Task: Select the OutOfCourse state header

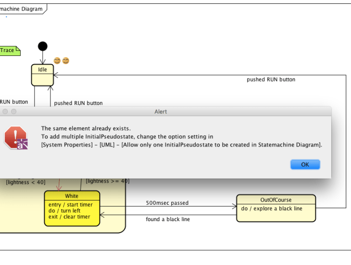Action: (276, 199)
